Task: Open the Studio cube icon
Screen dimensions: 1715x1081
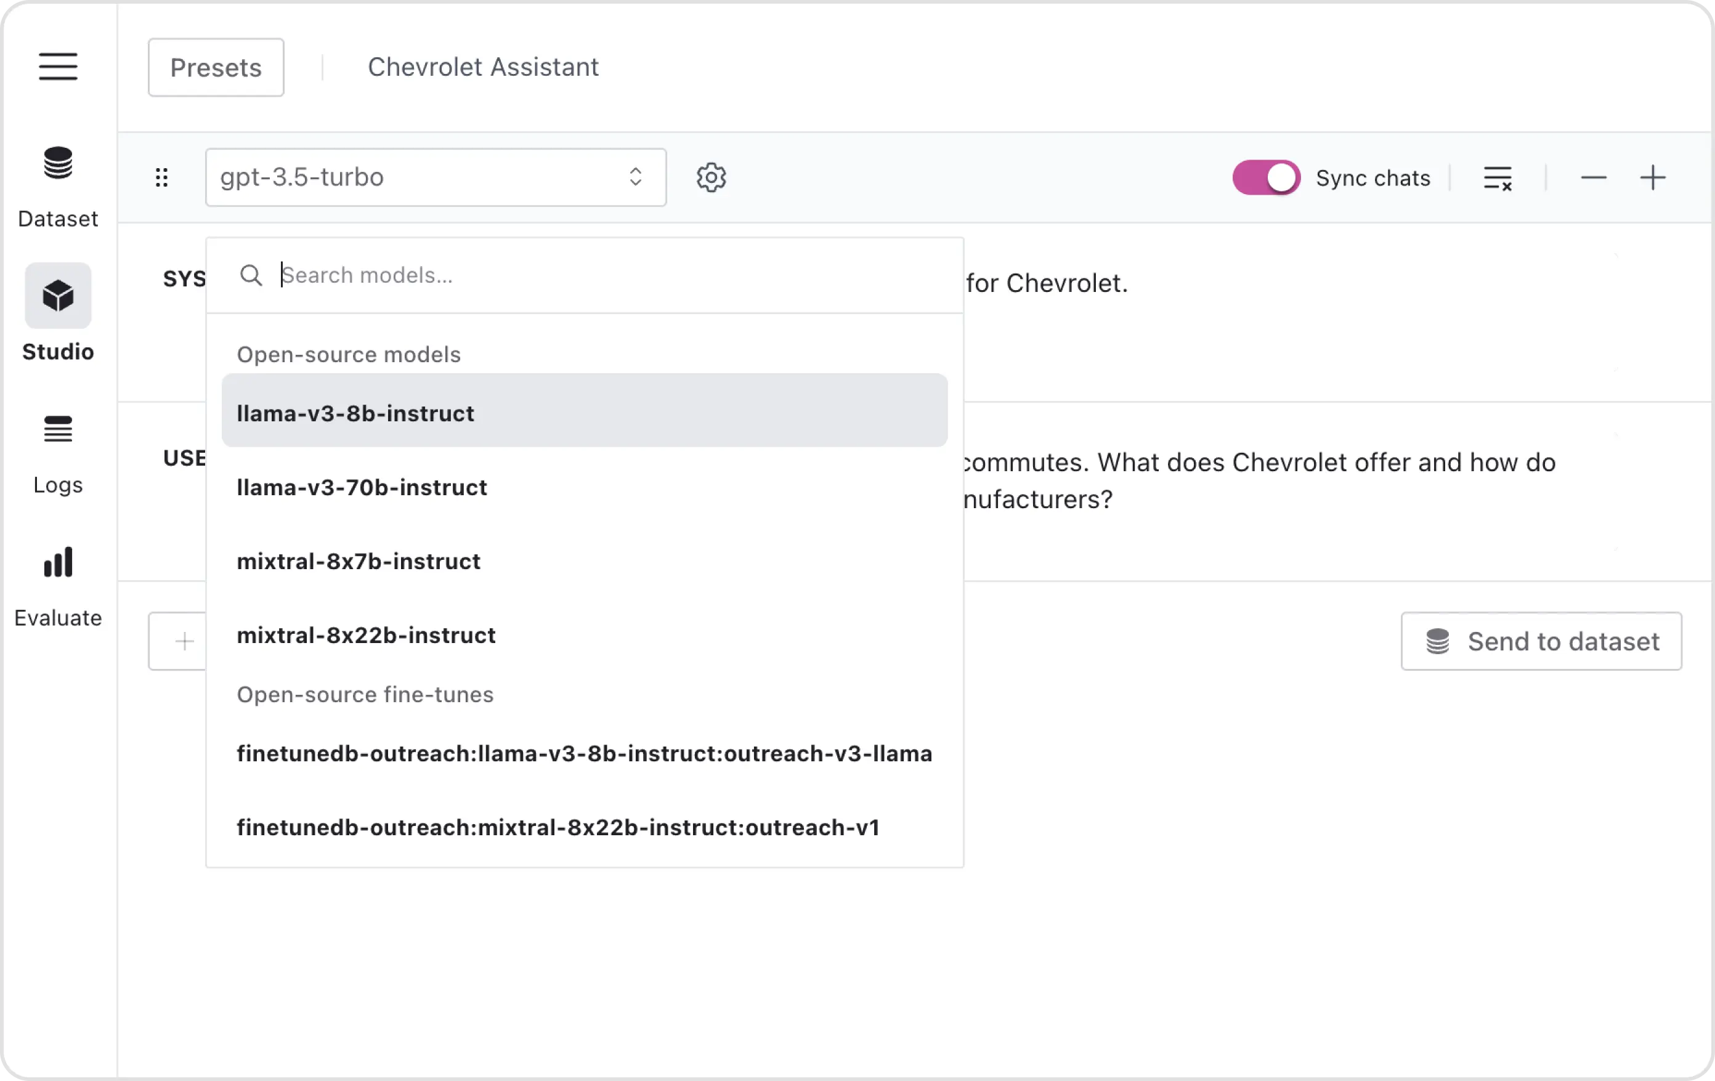Action: click(x=58, y=296)
